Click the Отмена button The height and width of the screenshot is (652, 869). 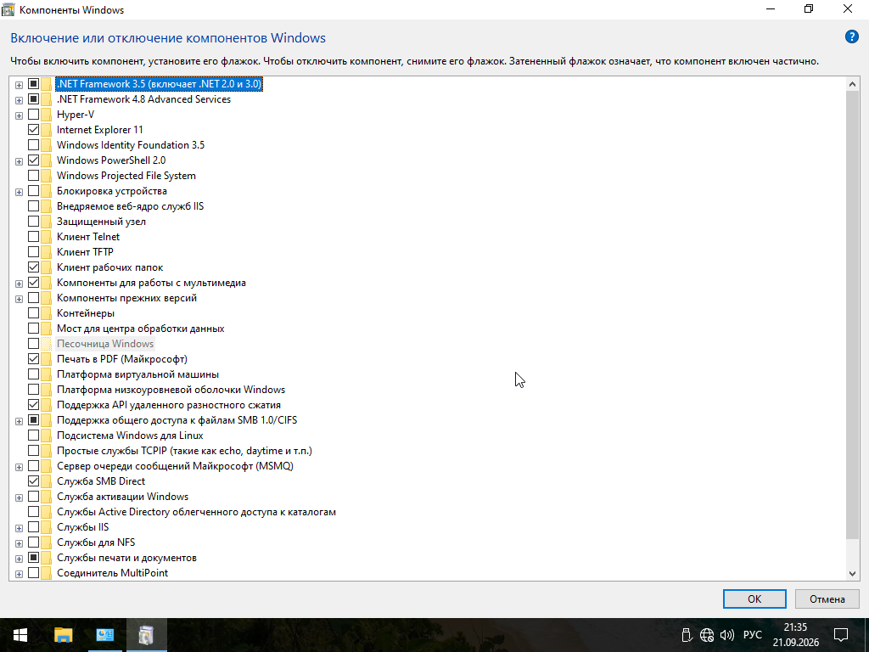(827, 599)
